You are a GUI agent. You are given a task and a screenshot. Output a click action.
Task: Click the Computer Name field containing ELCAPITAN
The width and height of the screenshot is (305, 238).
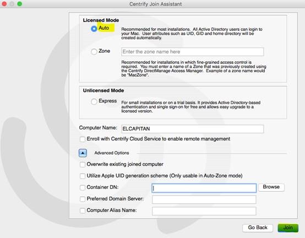193,129
